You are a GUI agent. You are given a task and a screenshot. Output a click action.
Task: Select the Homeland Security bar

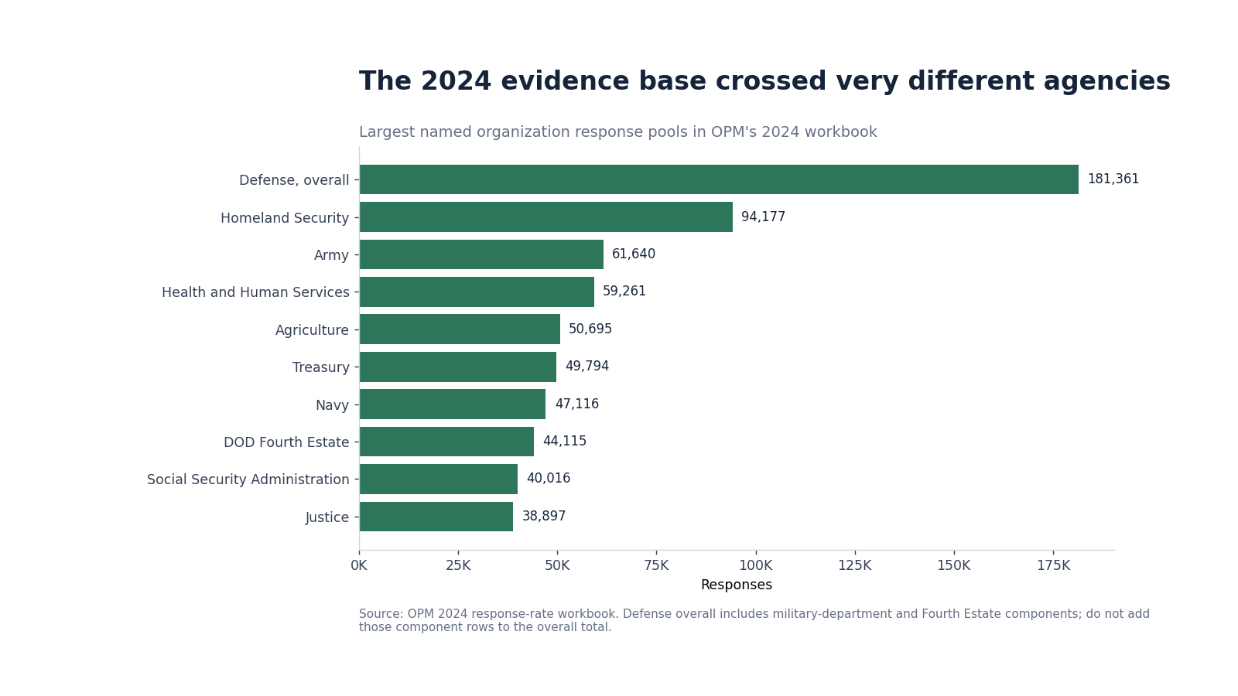(x=546, y=217)
